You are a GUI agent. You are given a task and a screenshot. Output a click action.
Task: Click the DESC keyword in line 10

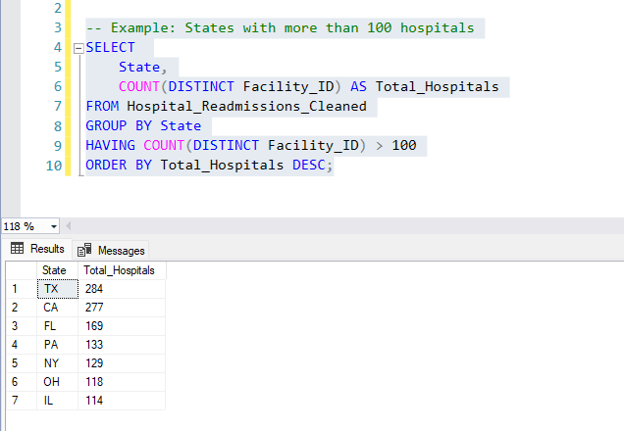pos(309,165)
